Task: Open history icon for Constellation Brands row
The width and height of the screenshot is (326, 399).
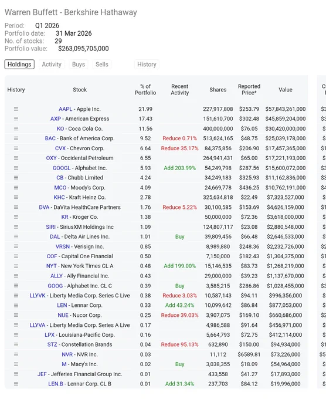Action: (x=16, y=344)
